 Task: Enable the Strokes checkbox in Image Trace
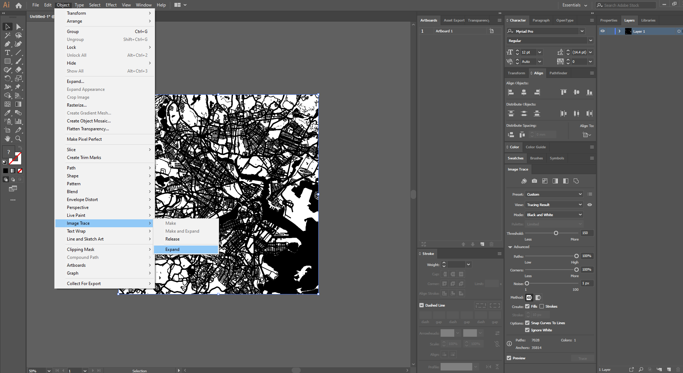[x=542, y=306]
